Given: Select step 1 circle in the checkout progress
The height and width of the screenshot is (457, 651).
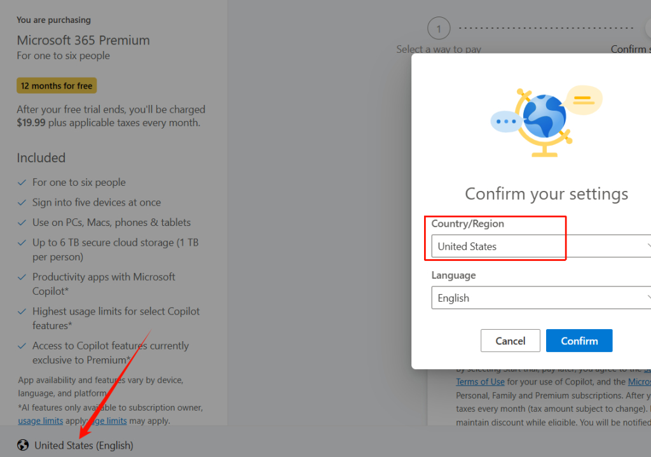Looking at the screenshot, I should [x=439, y=28].
